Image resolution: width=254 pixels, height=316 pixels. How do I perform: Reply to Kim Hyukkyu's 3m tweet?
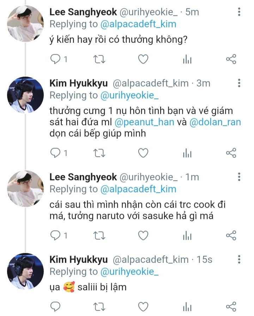(55, 153)
